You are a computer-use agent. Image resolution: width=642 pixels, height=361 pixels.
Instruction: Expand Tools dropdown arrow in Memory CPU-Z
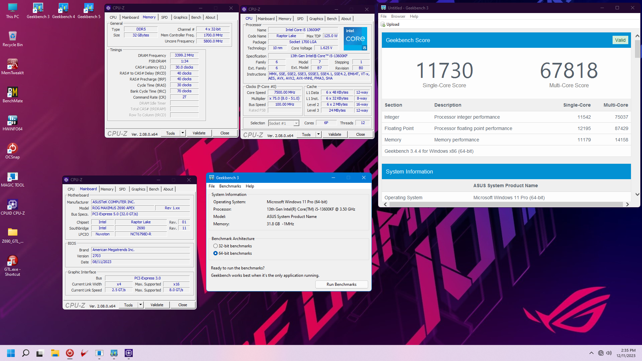183,133
